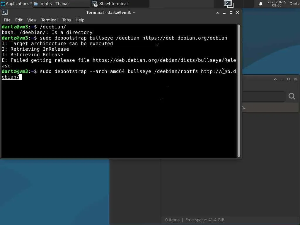
Task: Maximize the Thunar window
Action: click(x=289, y=79)
